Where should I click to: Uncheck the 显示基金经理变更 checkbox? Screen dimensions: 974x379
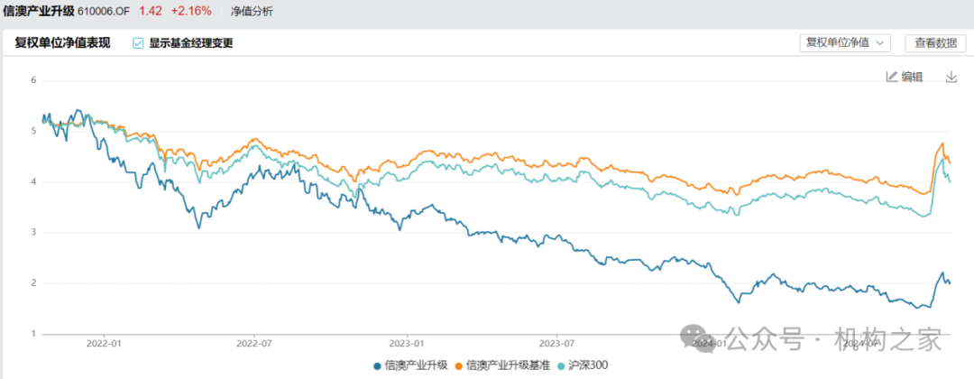(x=138, y=42)
